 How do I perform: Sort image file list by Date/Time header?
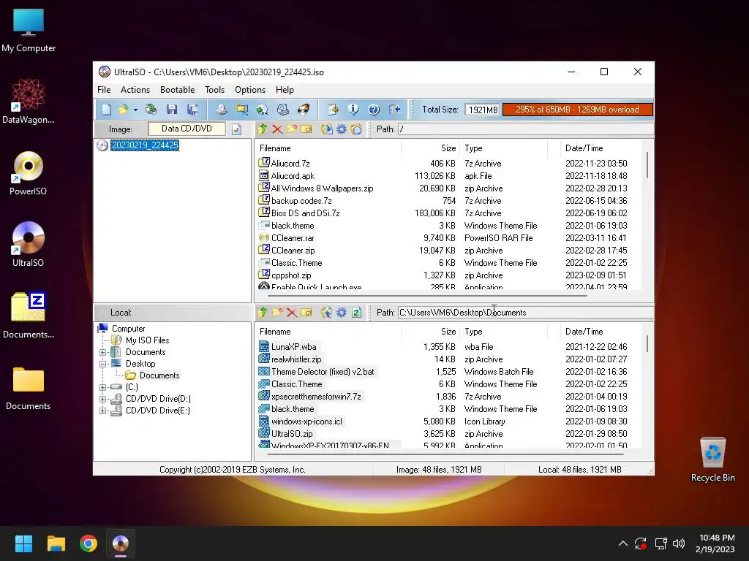(600, 148)
